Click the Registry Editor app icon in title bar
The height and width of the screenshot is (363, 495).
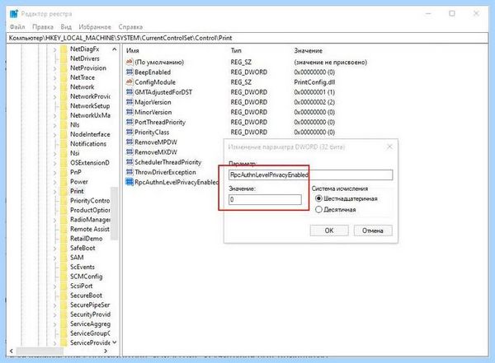pos(14,13)
